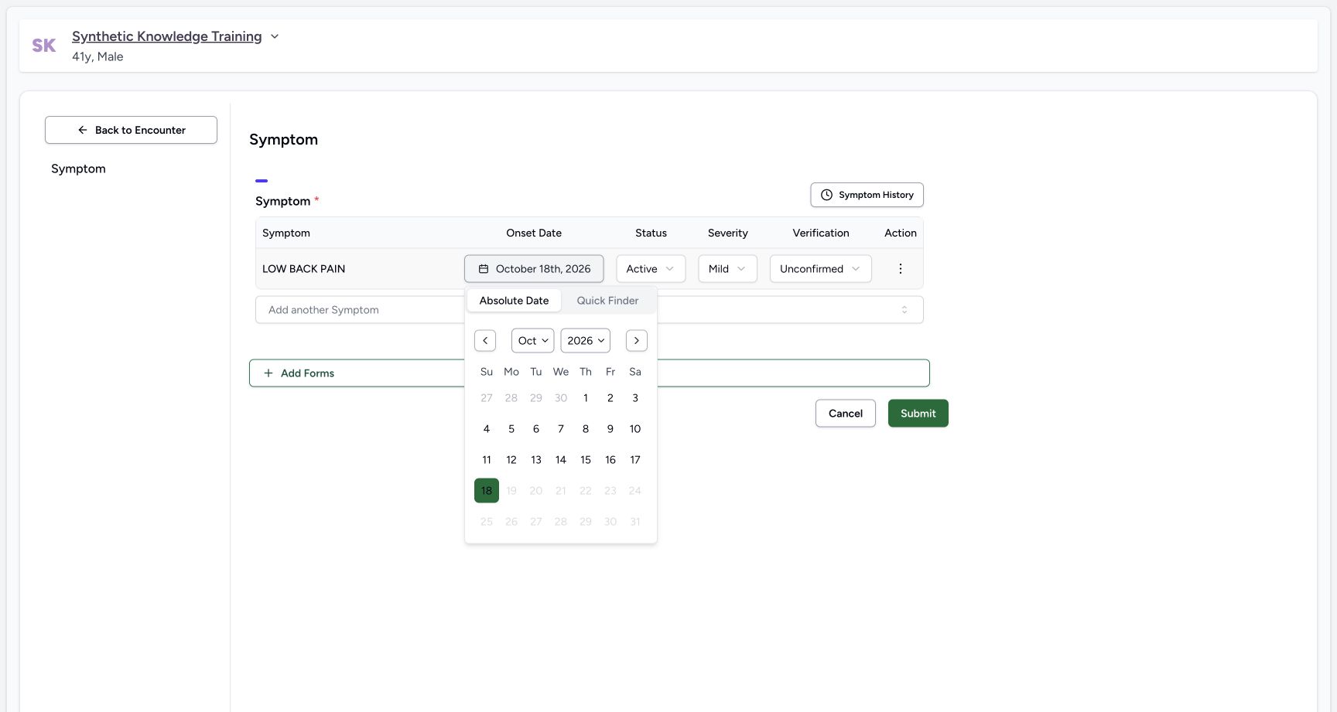Open the Unconfirmed verification dropdown

click(x=820, y=269)
